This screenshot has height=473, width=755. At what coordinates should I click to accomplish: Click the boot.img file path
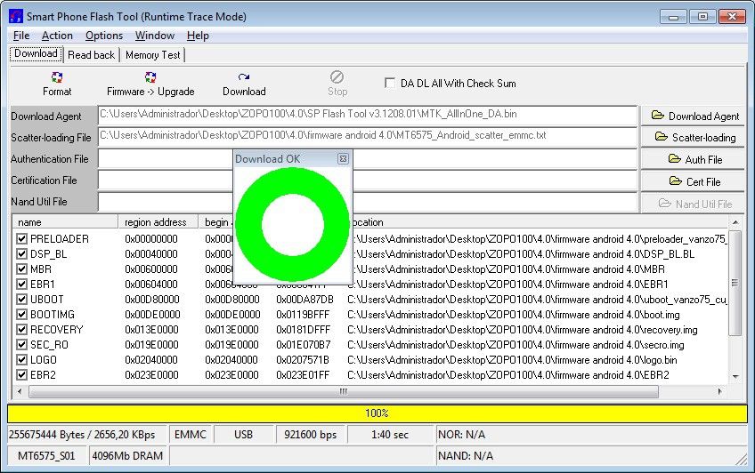click(514, 315)
